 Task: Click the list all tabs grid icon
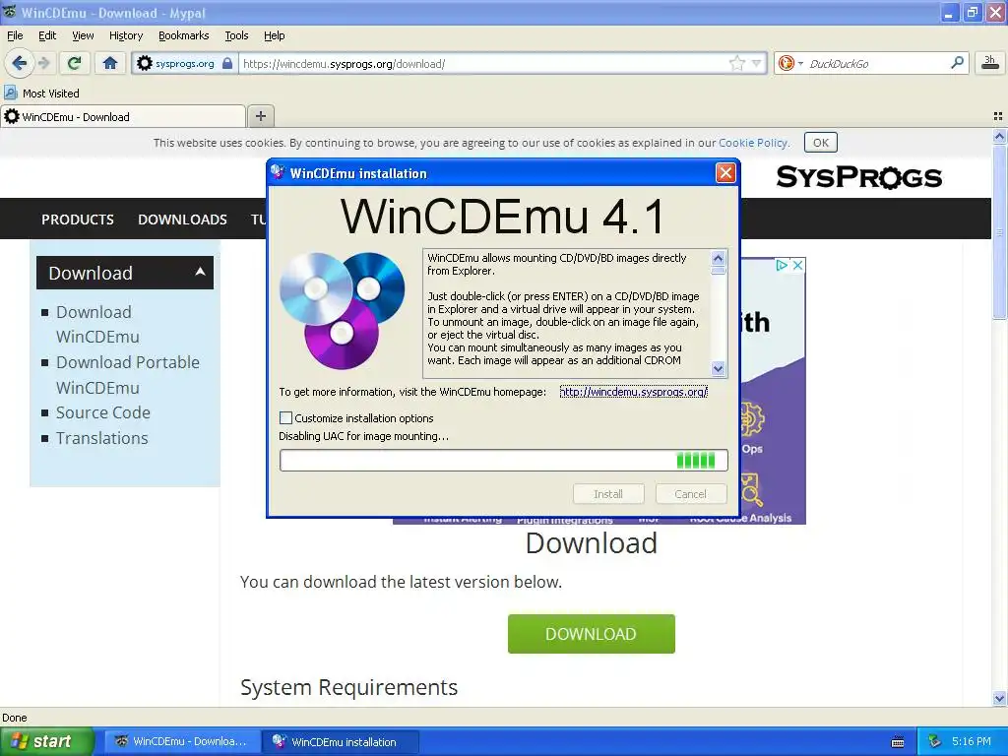998,116
